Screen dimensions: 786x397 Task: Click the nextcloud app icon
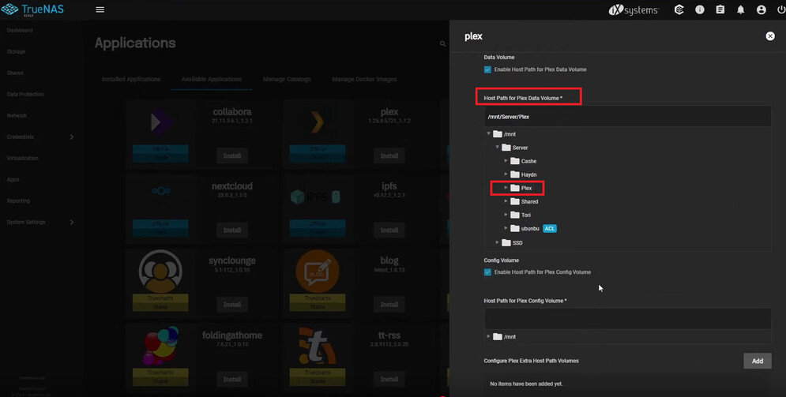coord(160,191)
